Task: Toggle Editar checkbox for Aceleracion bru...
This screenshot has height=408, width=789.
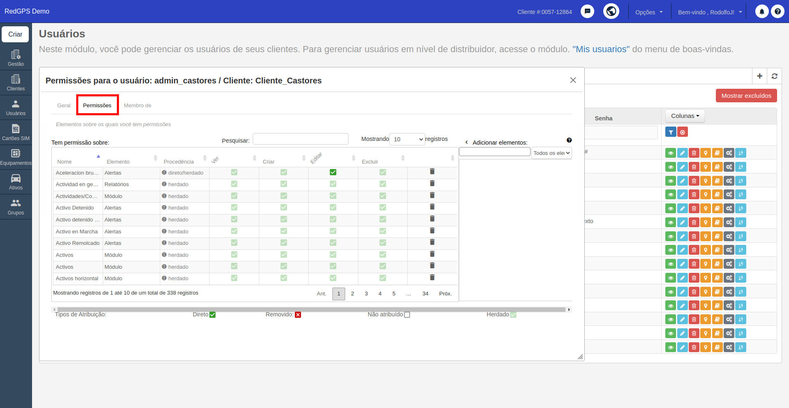Action: coord(333,172)
